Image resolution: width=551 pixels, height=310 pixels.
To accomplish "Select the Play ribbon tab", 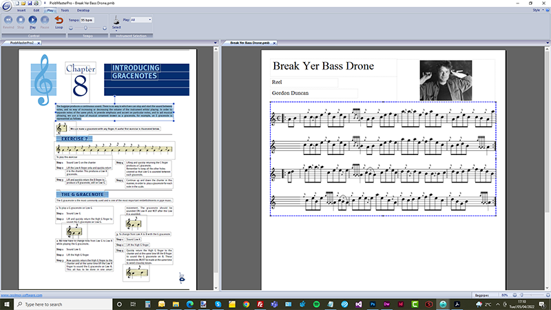I will click(x=50, y=10).
